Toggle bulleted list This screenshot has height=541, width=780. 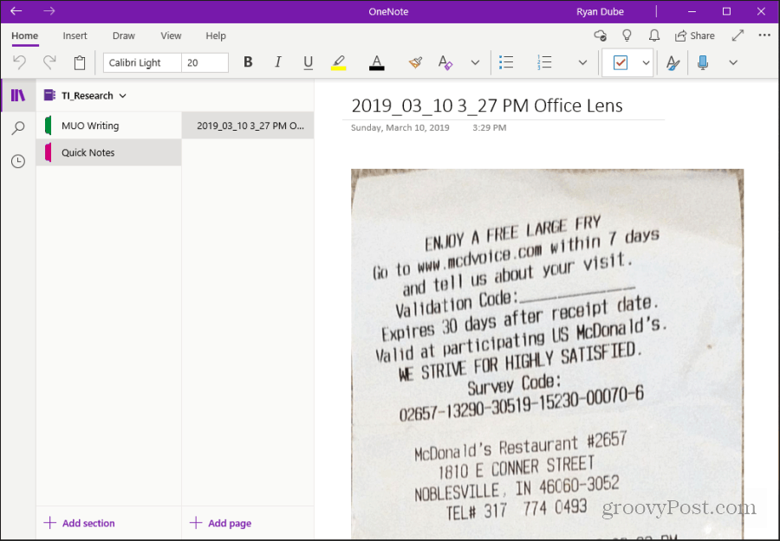point(506,62)
